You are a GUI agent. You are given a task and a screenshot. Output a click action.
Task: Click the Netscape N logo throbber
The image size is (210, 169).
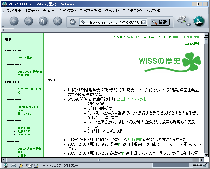pos(199,21)
